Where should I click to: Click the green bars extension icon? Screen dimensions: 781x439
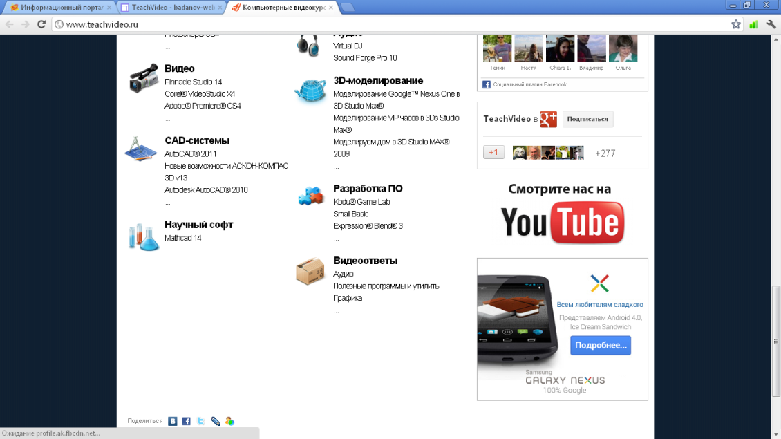pos(753,24)
